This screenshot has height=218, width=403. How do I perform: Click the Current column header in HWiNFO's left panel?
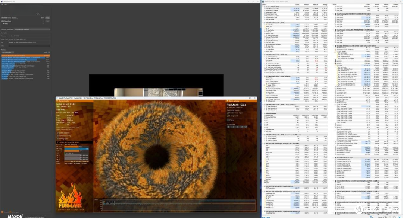click(x=297, y=4)
